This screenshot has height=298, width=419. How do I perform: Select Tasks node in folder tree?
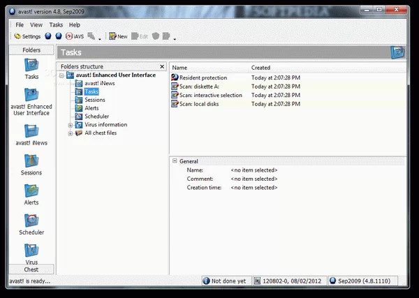coord(91,91)
